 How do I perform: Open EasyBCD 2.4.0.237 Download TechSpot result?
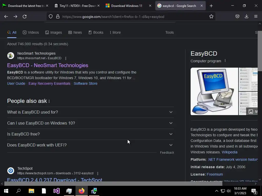pyautogui.click(x=55, y=180)
